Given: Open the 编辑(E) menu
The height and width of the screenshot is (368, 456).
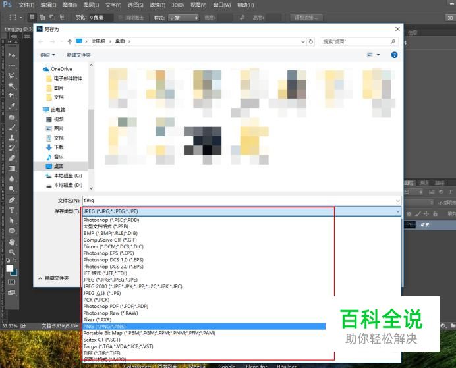Looking at the screenshot, I should 48,5.
